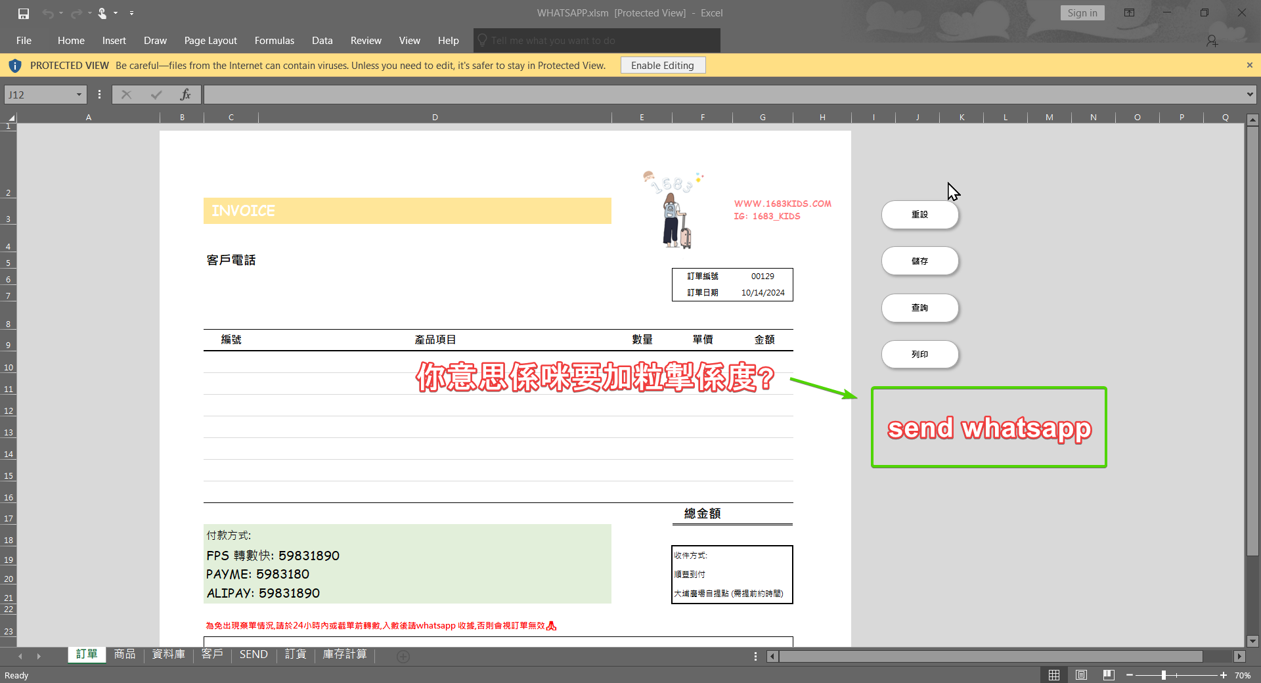
Task: Click the Save icon in quick access toolbar
Action: click(x=24, y=13)
